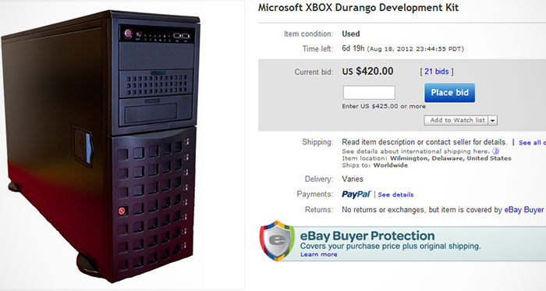Viewport: 546px width, 291px height.
Task: Click the red lock icon on drive bays
Action: (x=122, y=211)
